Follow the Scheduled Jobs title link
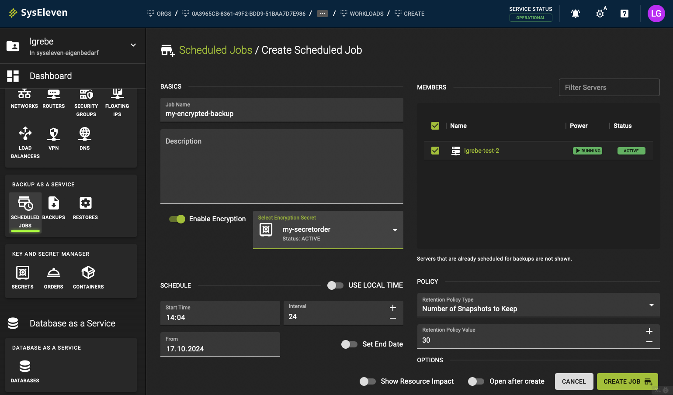This screenshot has width=673, height=395. [215, 50]
